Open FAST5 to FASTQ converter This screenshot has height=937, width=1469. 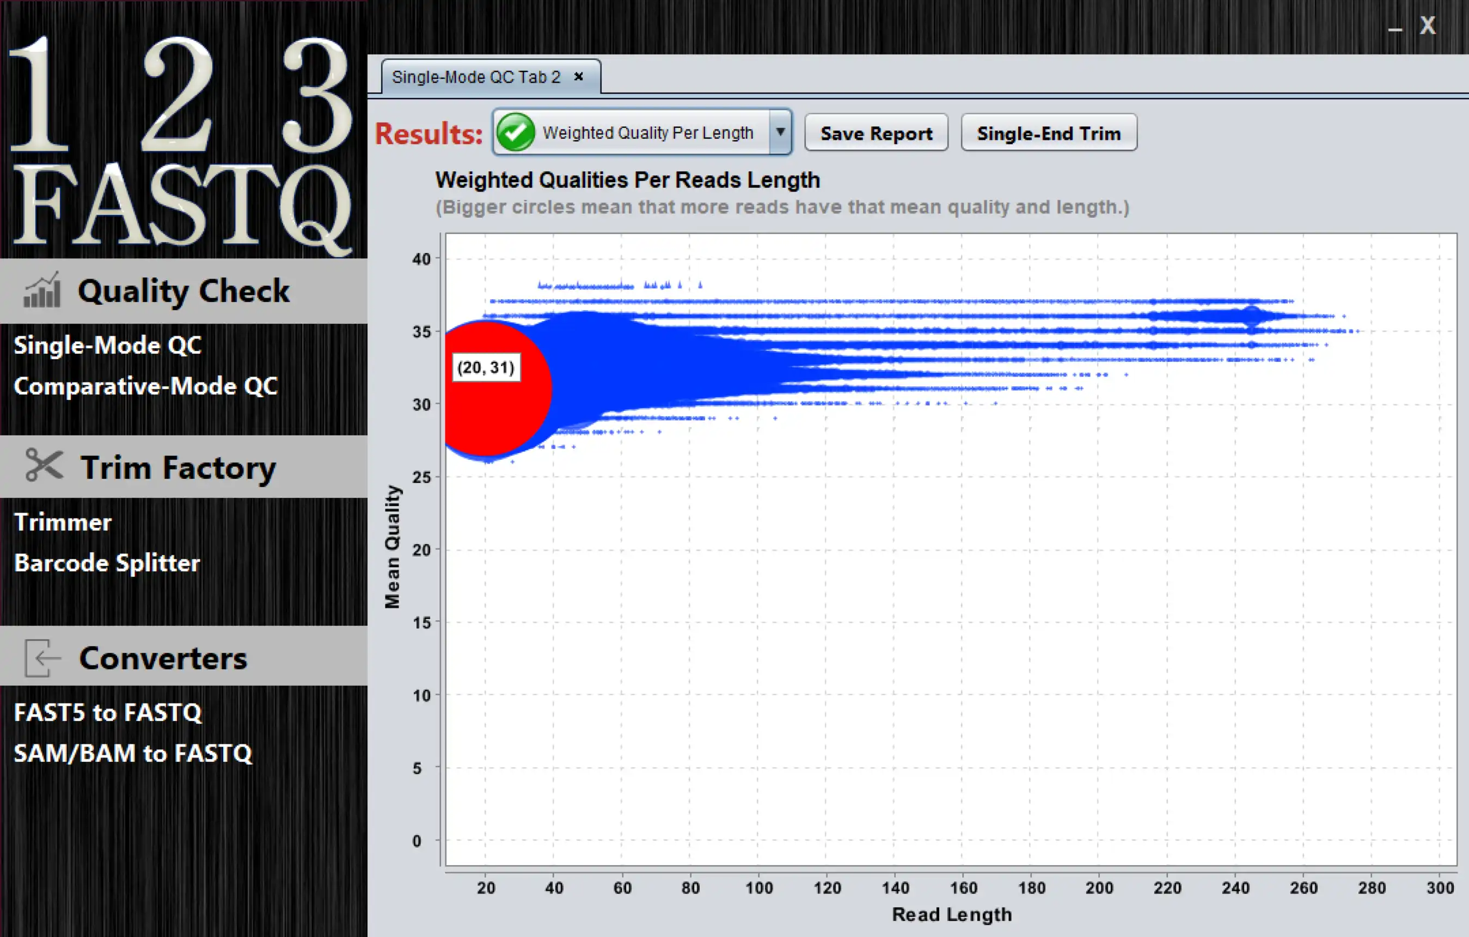pyautogui.click(x=107, y=712)
